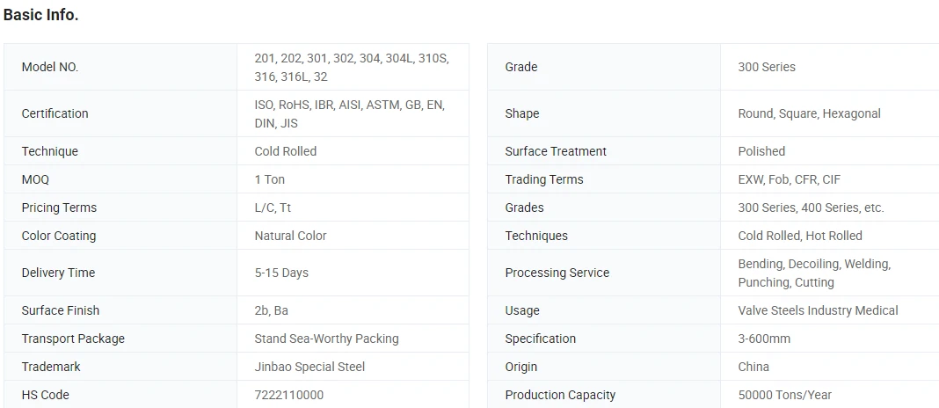Click the Specification value 3-600mm
This screenshot has width=939, height=408.
click(x=764, y=339)
